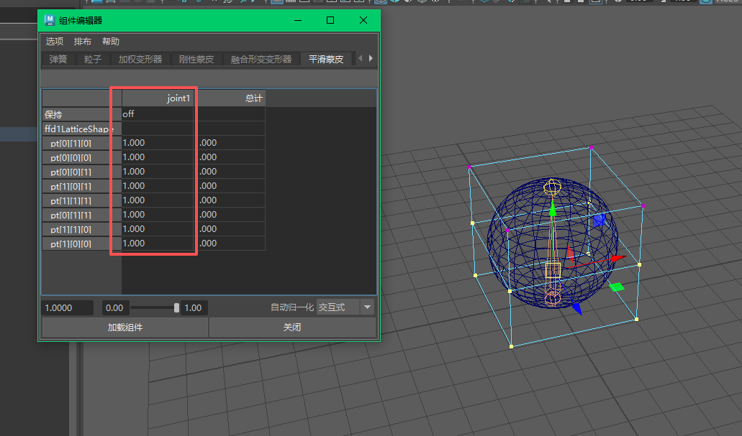Select the pt[1][0][1] row header

point(82,187)
